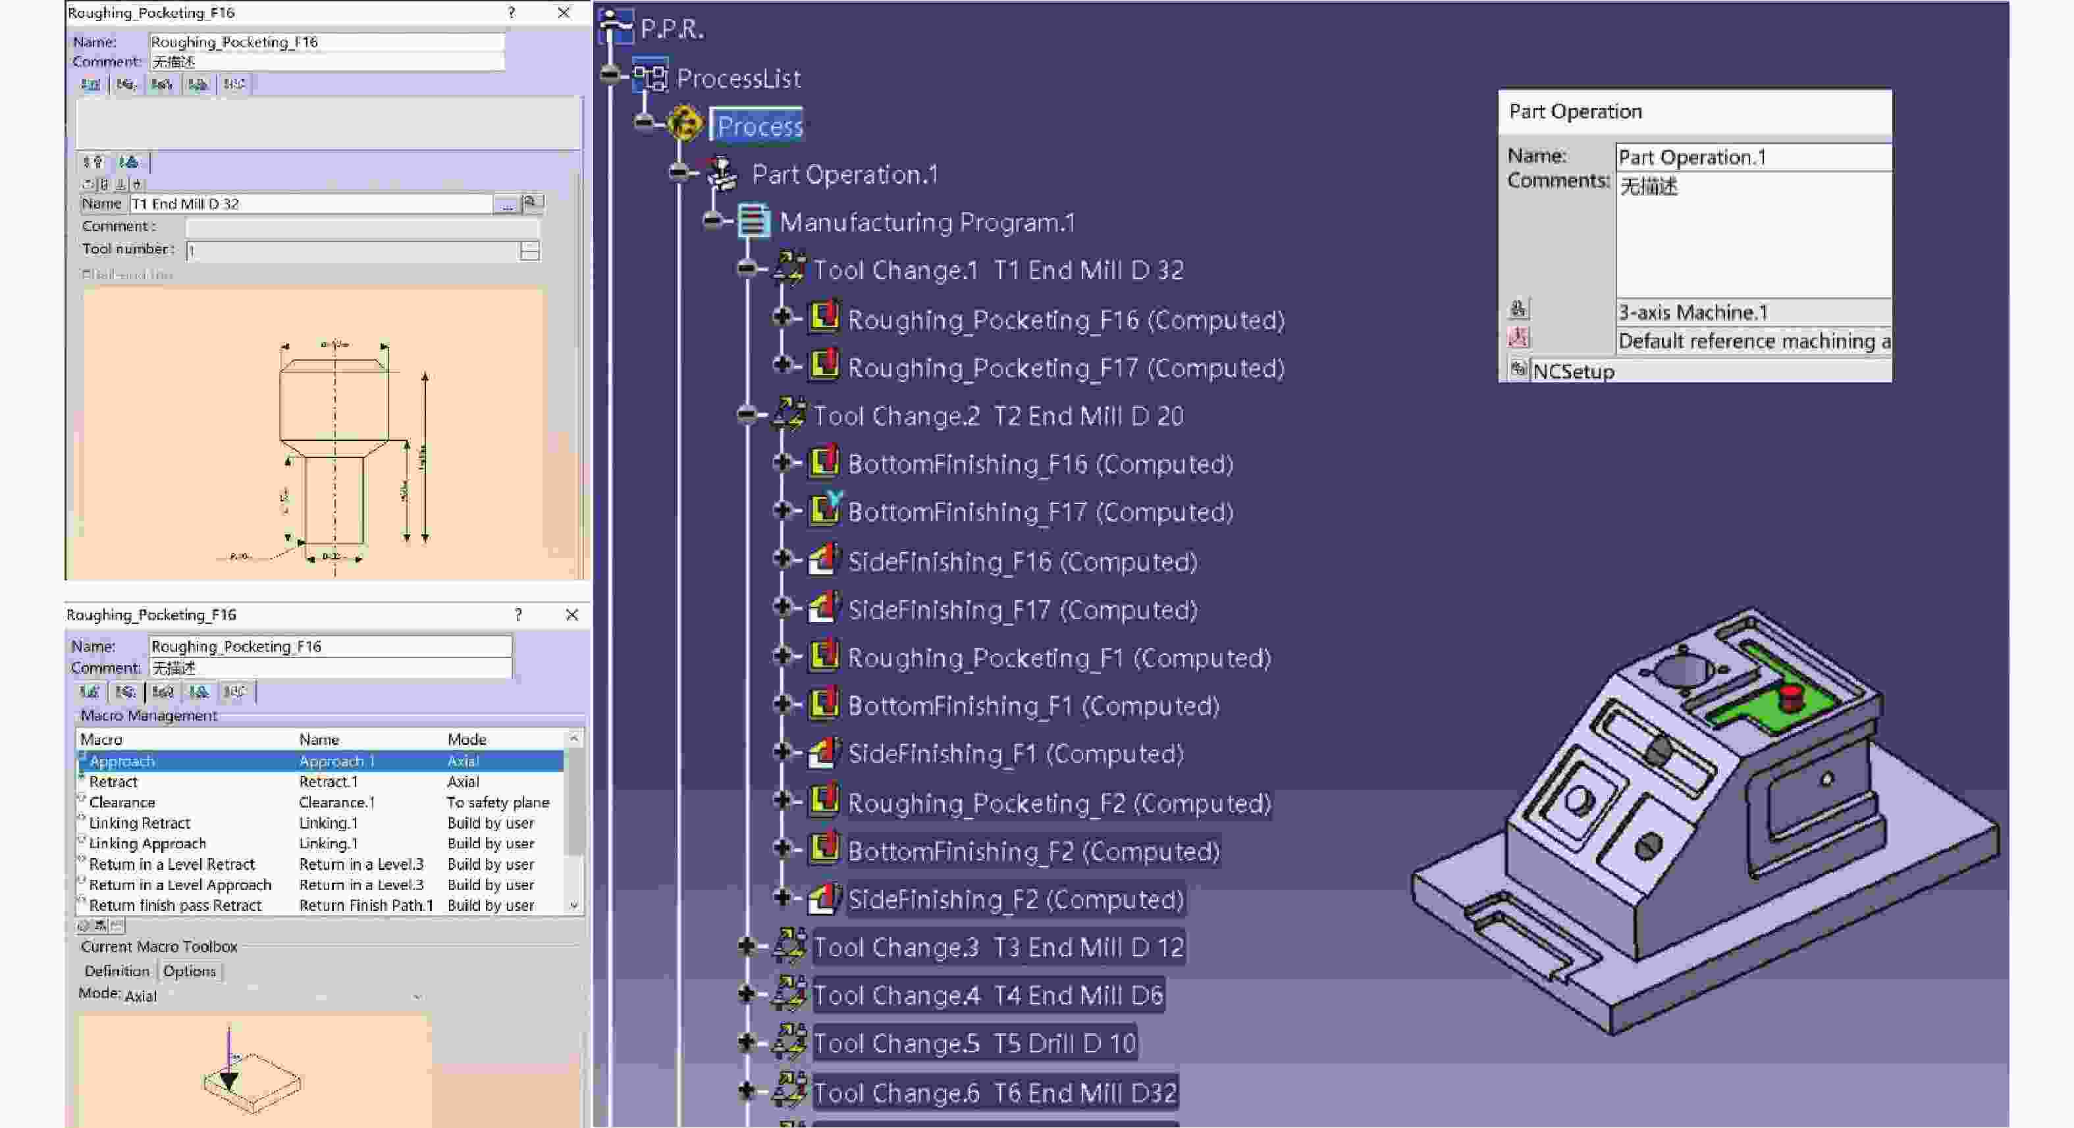Screen dimensions: 2074x1128
Task: Open the Definition tab in Macro Toolbox
Action: [117, 971]
